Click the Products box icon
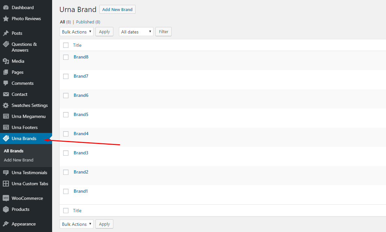This screenshot has width=386, height=232. (6, 209)
